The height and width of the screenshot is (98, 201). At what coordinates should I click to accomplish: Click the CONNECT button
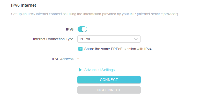point(109,80)
